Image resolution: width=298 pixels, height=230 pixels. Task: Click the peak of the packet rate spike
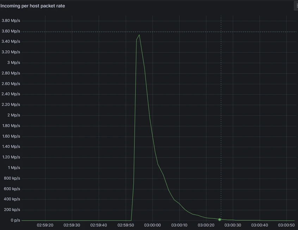[139, 35]
